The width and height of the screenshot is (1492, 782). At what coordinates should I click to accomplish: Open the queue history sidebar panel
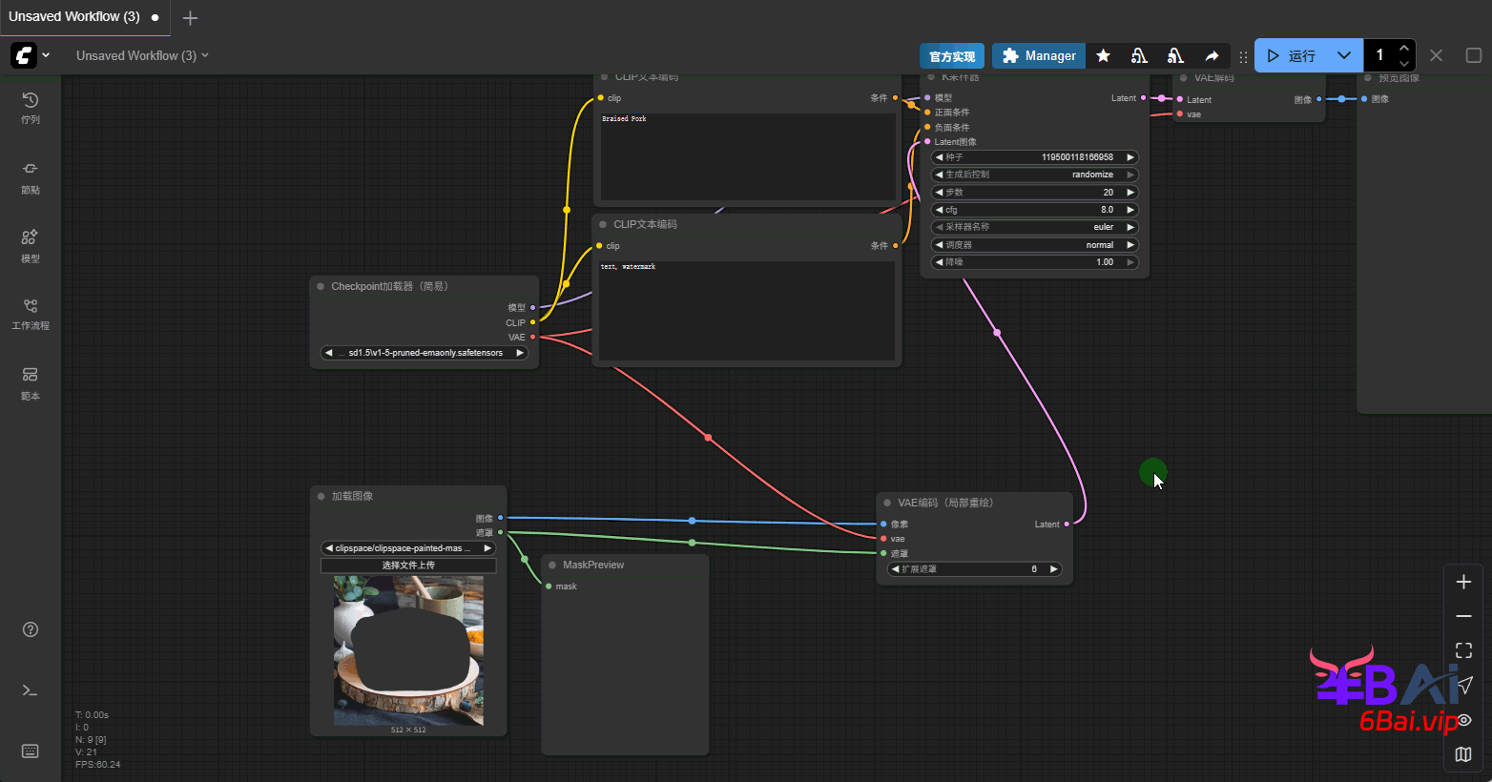coord(31,107)
